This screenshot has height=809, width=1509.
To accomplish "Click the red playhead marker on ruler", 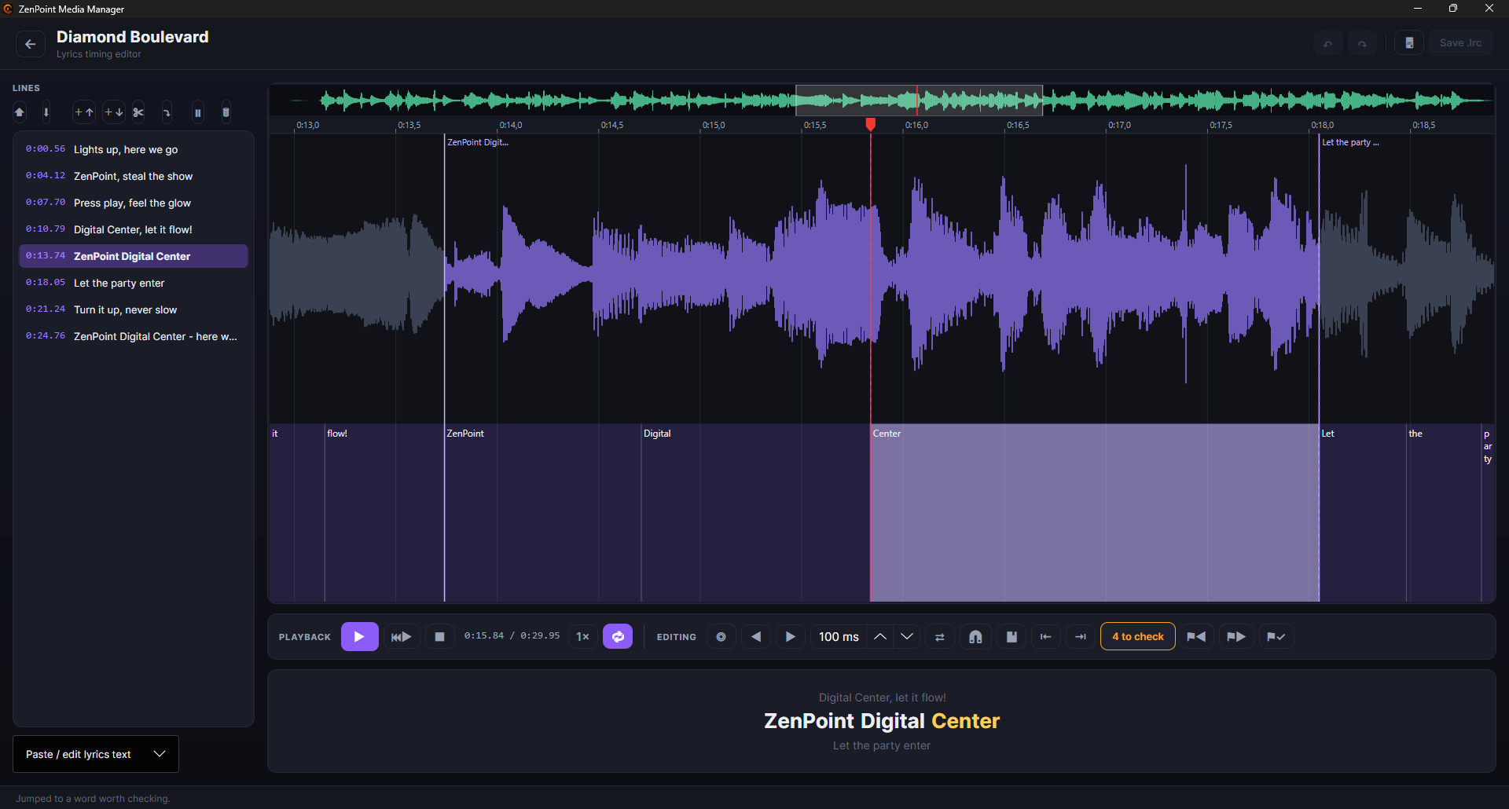I will [871, 124].
